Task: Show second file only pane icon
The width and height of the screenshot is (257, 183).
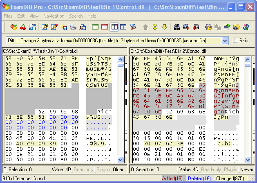Action: (105, 27)
